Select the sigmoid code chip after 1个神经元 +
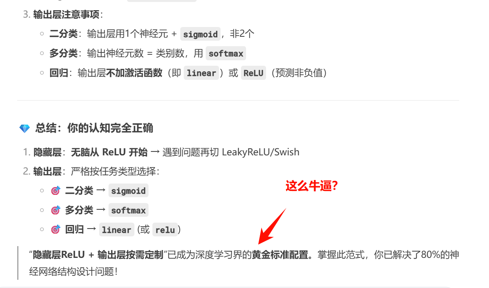The image size is (489, 288). 200,34
